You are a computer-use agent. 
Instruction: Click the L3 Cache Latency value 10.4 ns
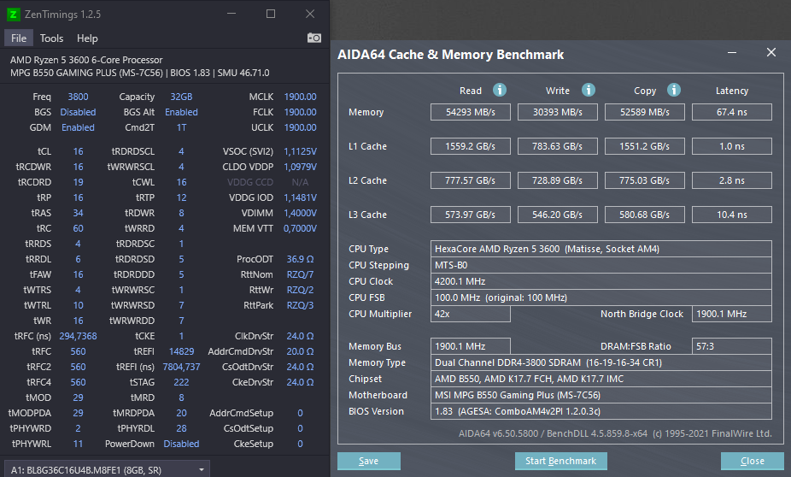[732, 215]
